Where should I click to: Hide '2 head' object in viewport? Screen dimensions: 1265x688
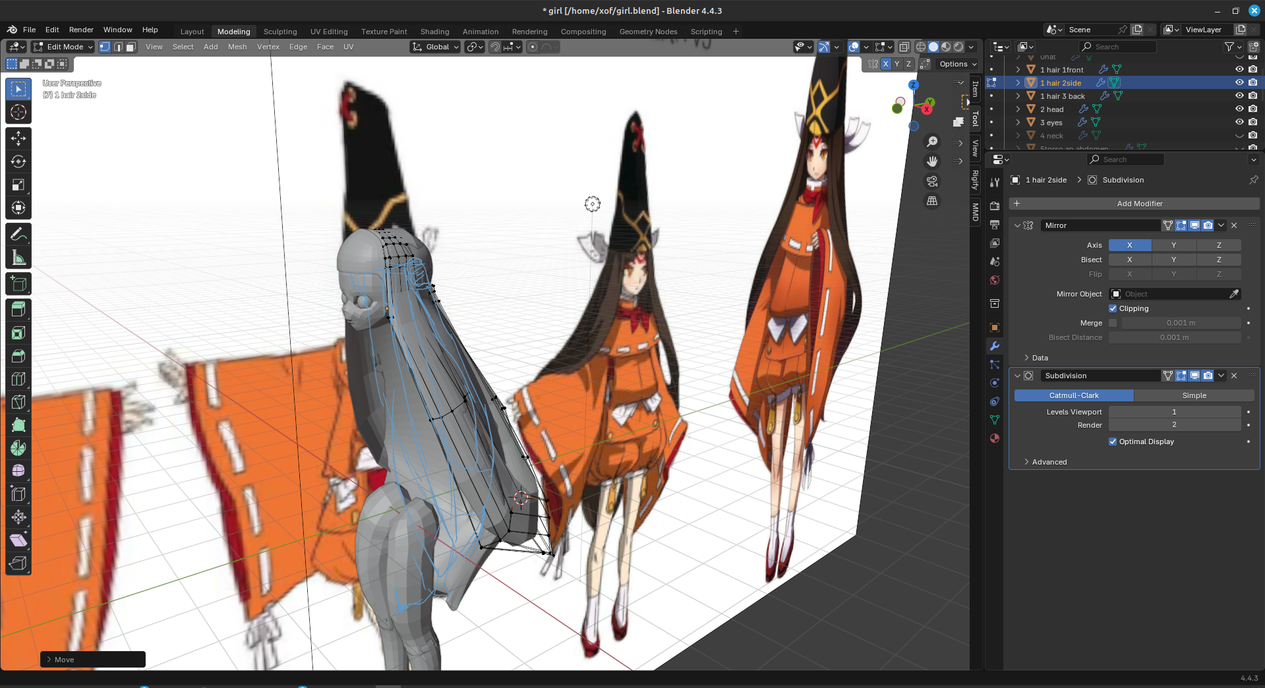coord(1239,109)
